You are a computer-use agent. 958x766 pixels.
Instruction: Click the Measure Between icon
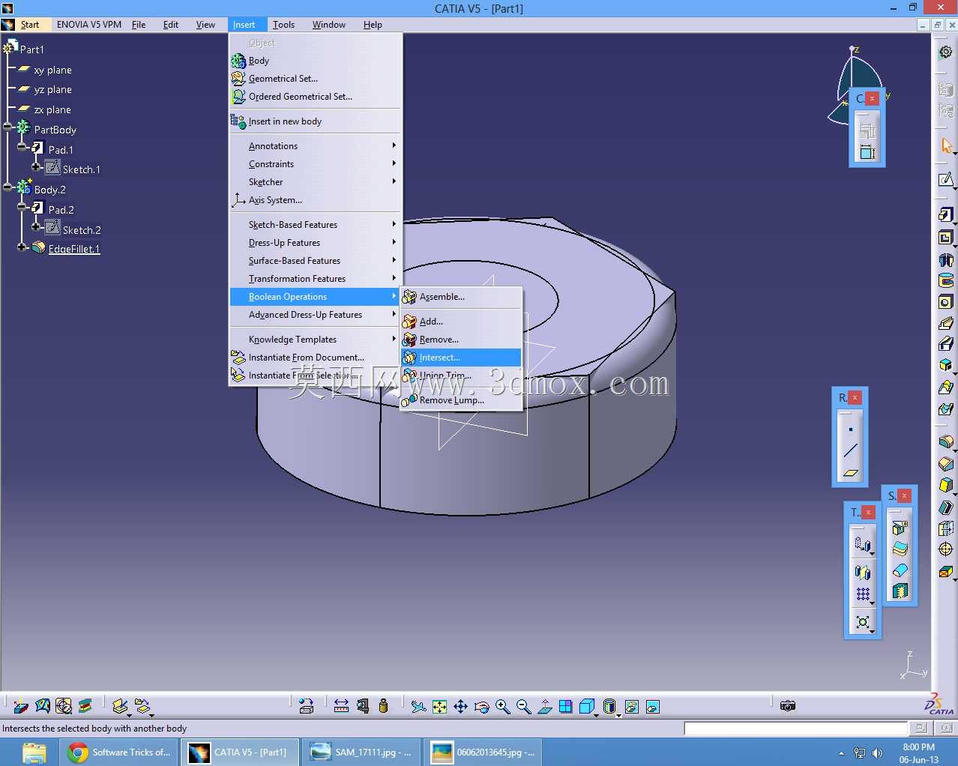[341, 706]
